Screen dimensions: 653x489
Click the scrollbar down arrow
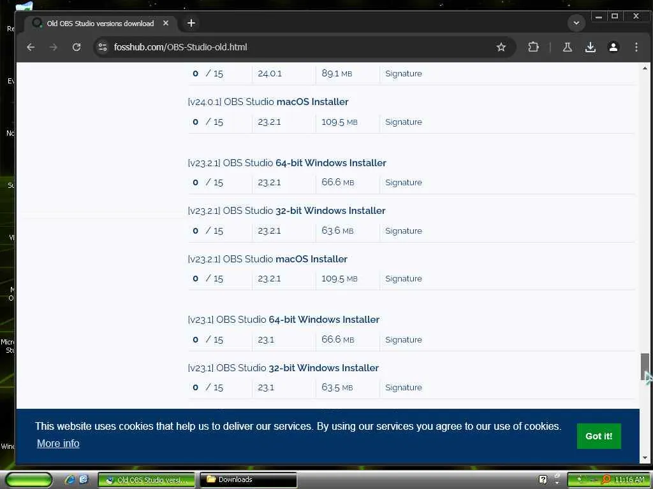pyautogui.click(x=645, y=458)
